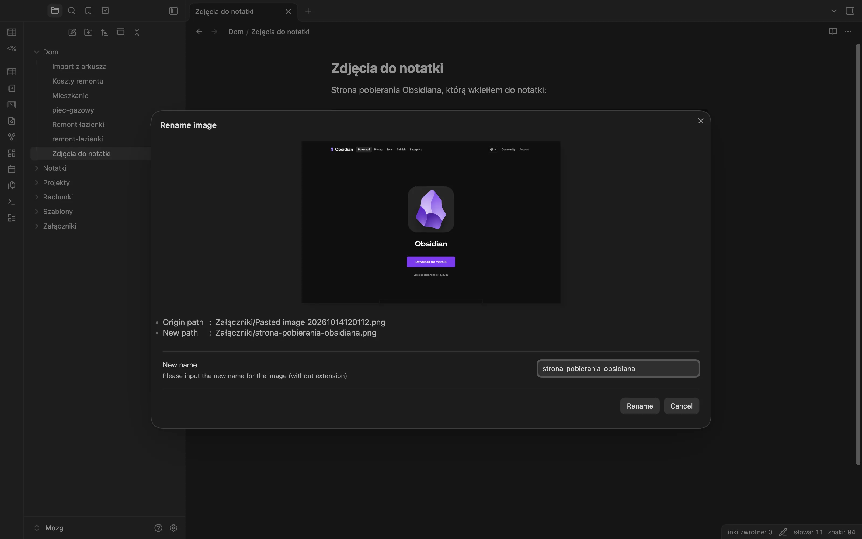Screen dimensions: 862x539
Task: Collapse all folders icon in explorer toolbar
Action: 137,32
